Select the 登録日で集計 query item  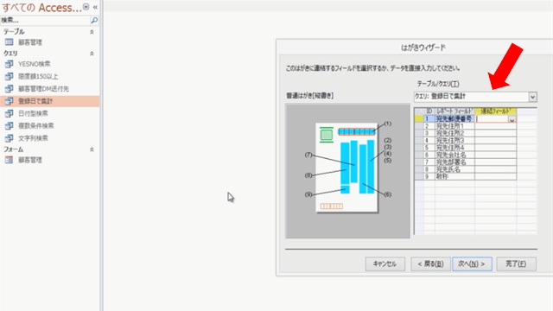50,101
